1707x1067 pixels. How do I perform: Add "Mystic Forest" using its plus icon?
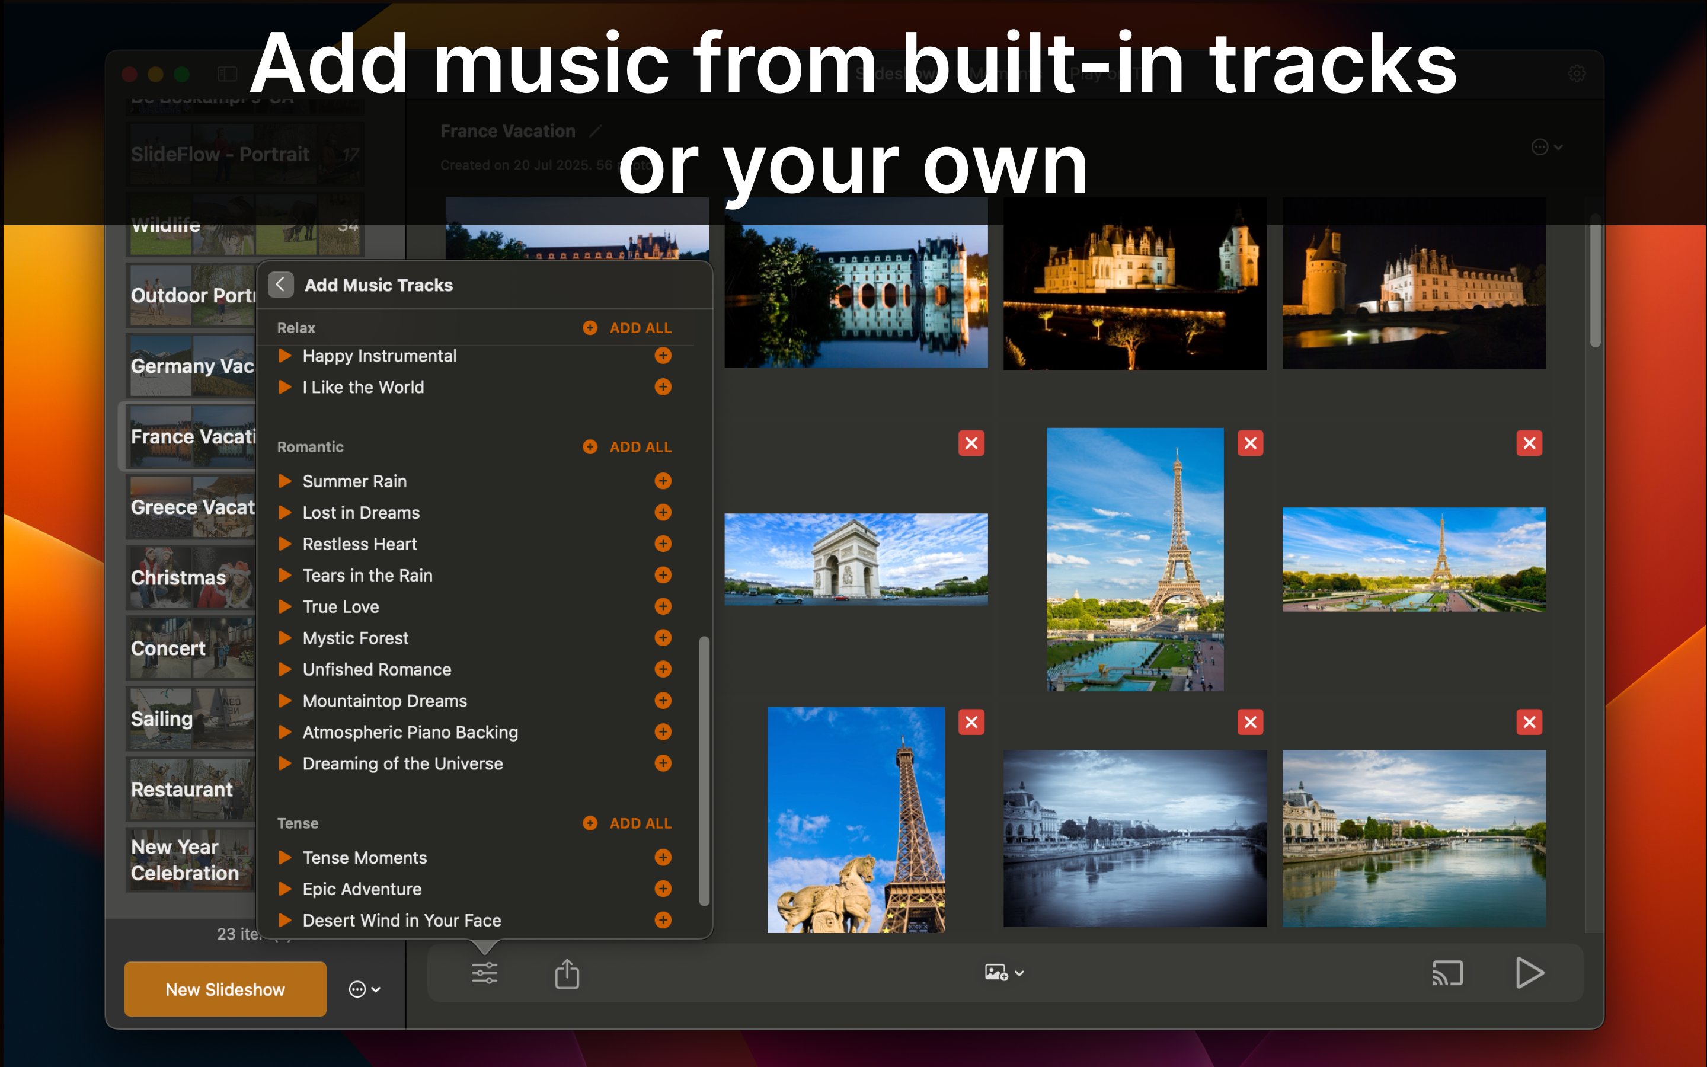(x=662, y=638)
